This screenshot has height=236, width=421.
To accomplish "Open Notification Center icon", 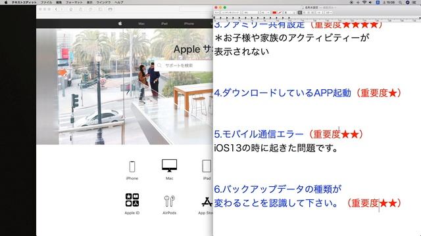I will (x=414, y=2).
